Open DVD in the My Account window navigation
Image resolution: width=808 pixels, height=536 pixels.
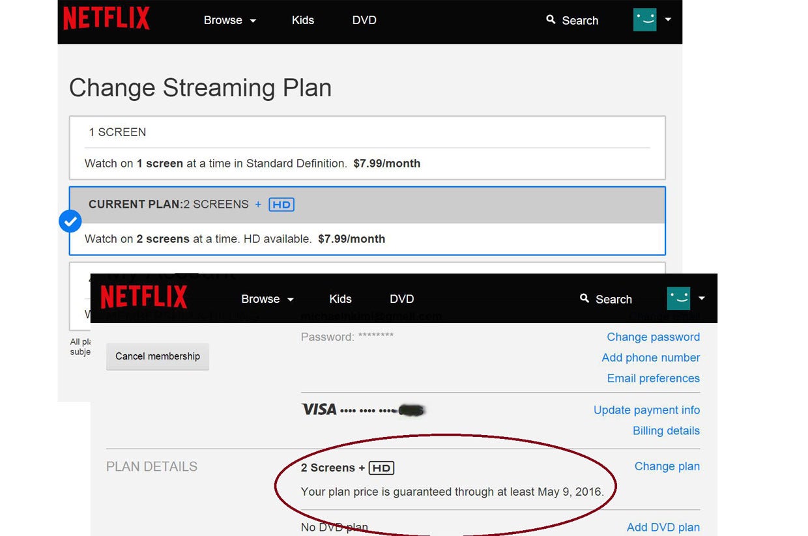tap(401, 299)
